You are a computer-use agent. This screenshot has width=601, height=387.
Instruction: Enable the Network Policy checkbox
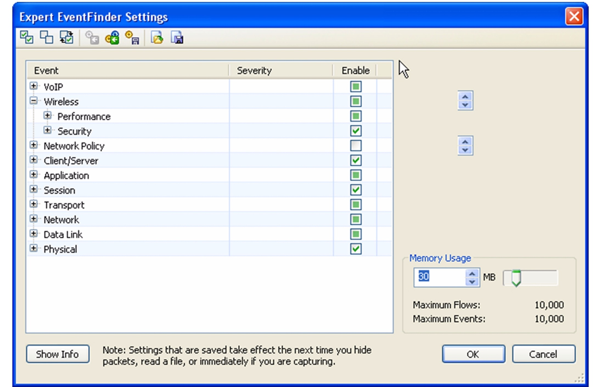(356, 146)
